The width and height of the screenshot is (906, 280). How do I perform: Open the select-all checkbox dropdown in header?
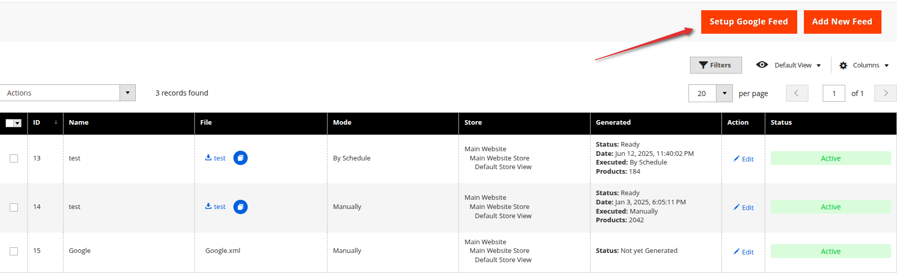[x=17, y=123]
